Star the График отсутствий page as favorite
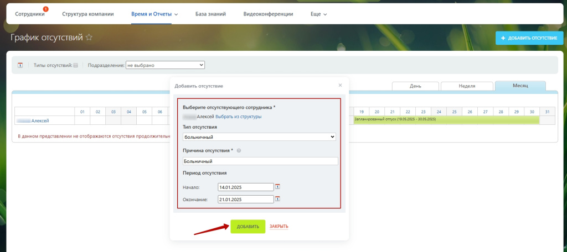 pos(89,38)
